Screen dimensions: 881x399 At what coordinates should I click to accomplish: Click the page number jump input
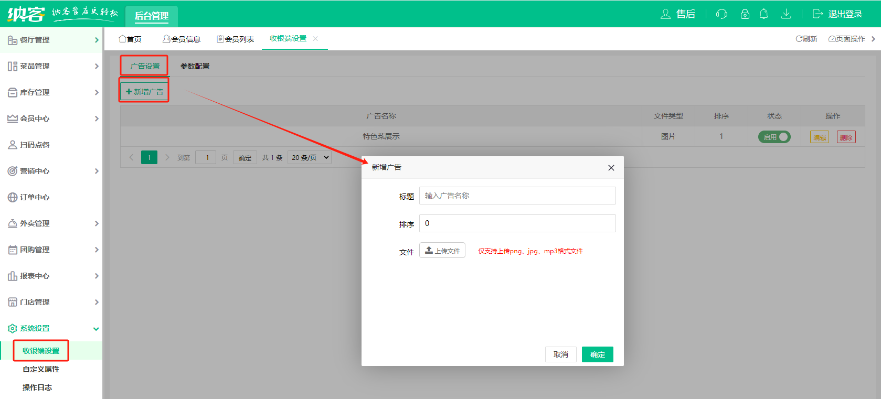(x=206, y=157)
